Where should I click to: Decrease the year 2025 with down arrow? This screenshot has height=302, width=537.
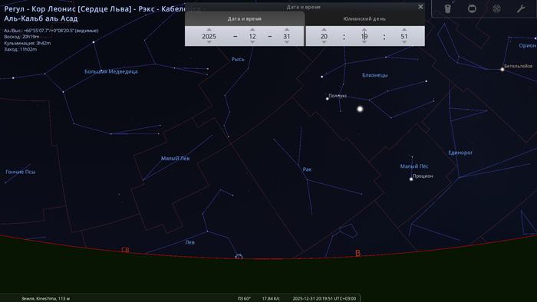coord(209,42)
